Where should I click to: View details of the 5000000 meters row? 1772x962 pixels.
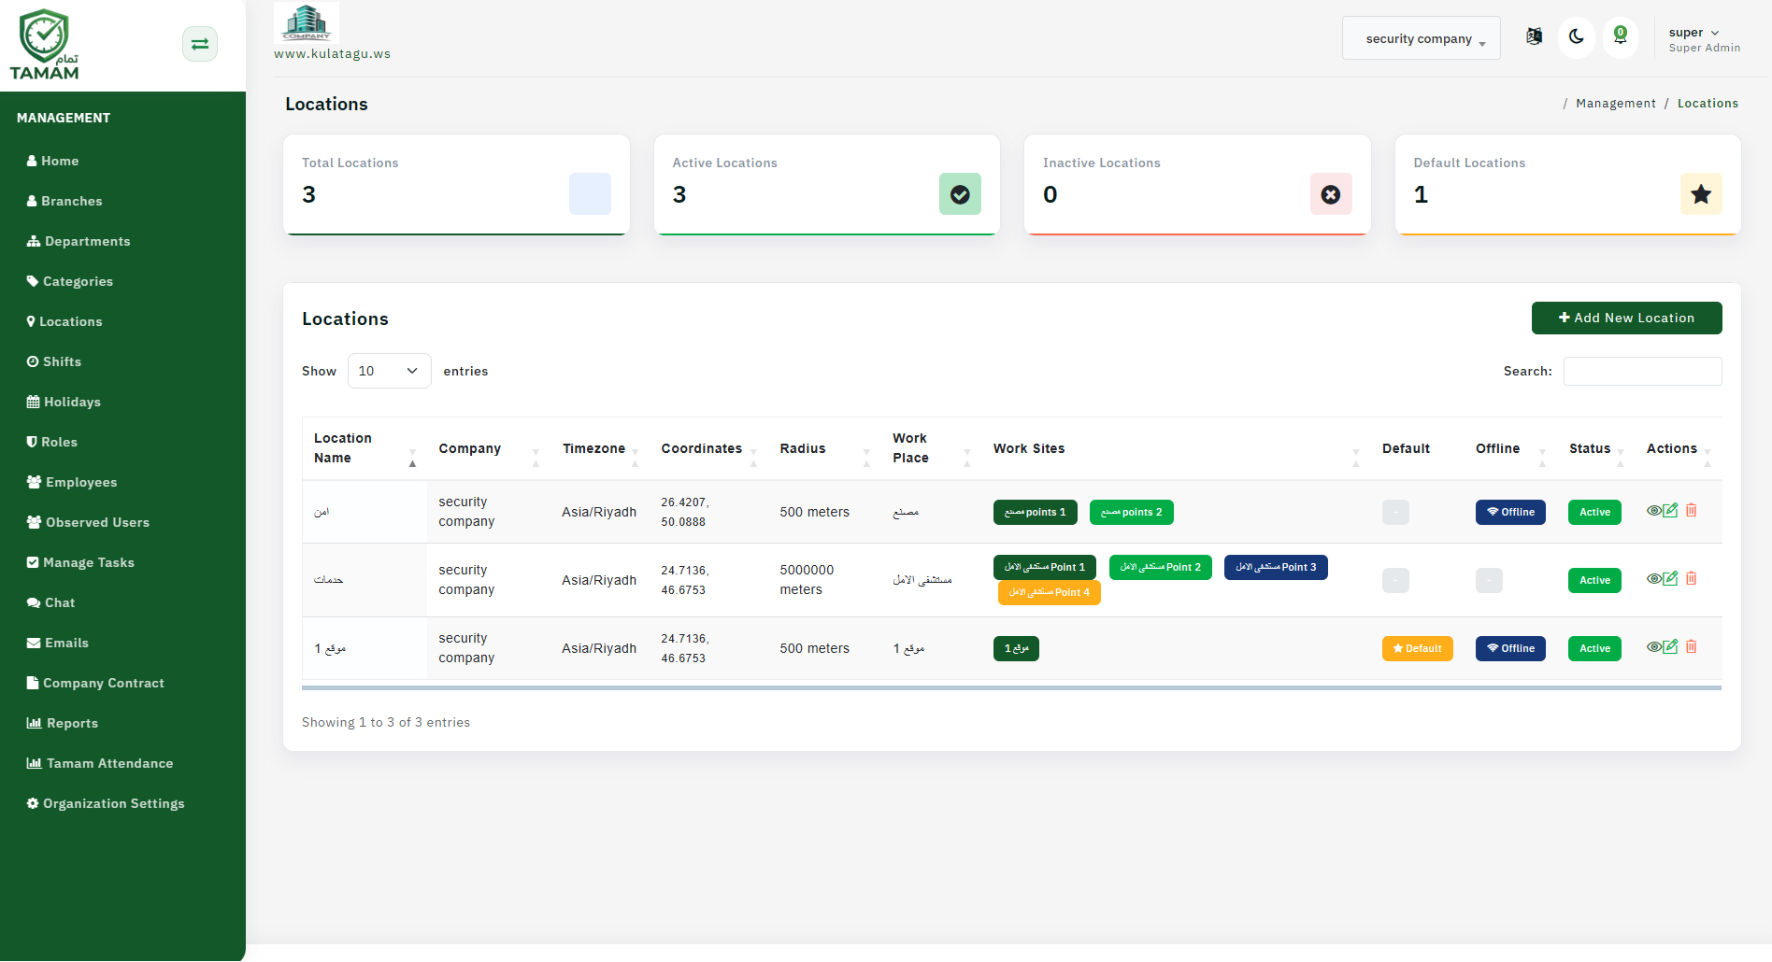1653,579
